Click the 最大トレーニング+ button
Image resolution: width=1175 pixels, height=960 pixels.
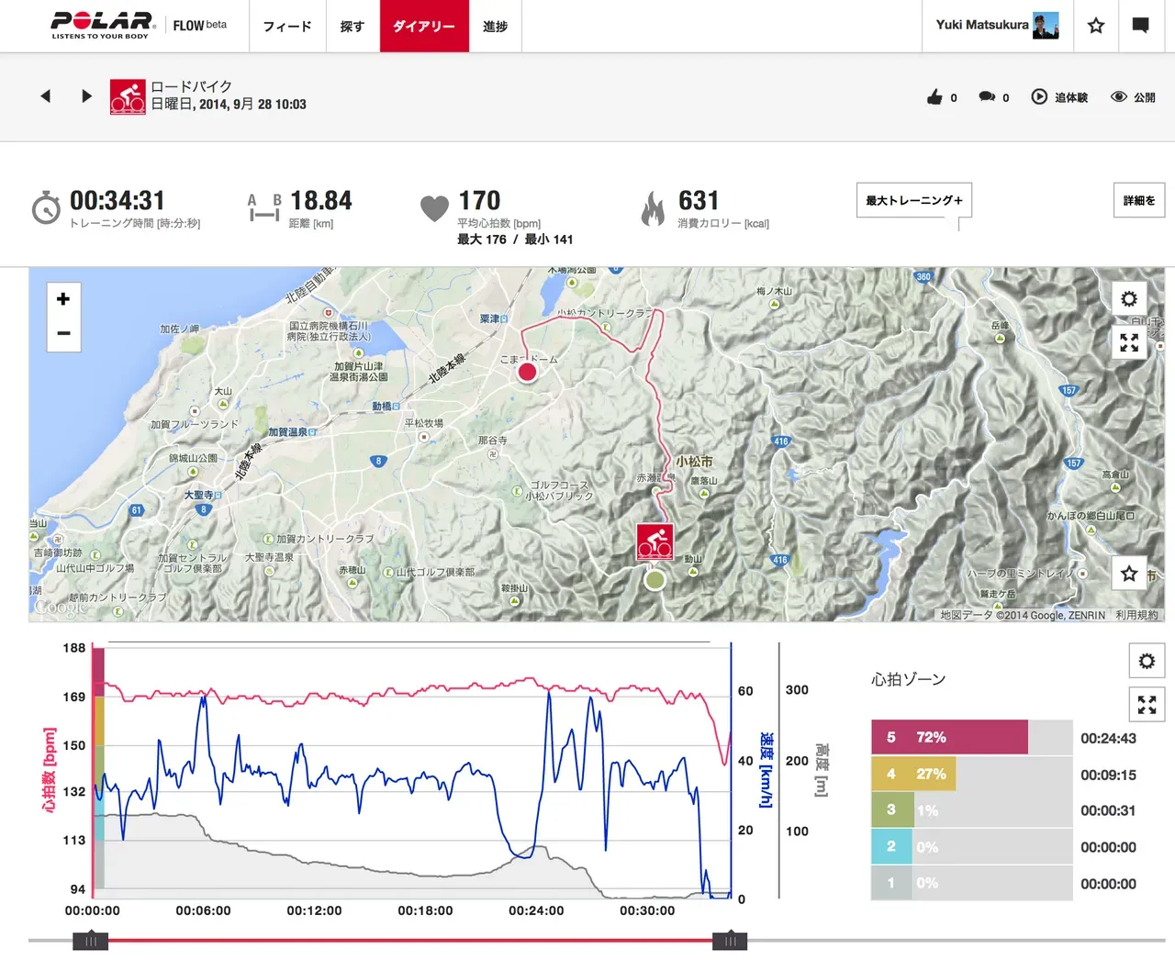coord(912,200)
